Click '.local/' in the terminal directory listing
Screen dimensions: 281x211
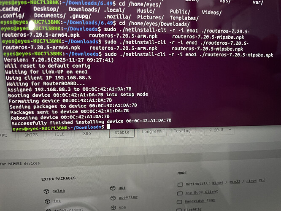point(114,10)
